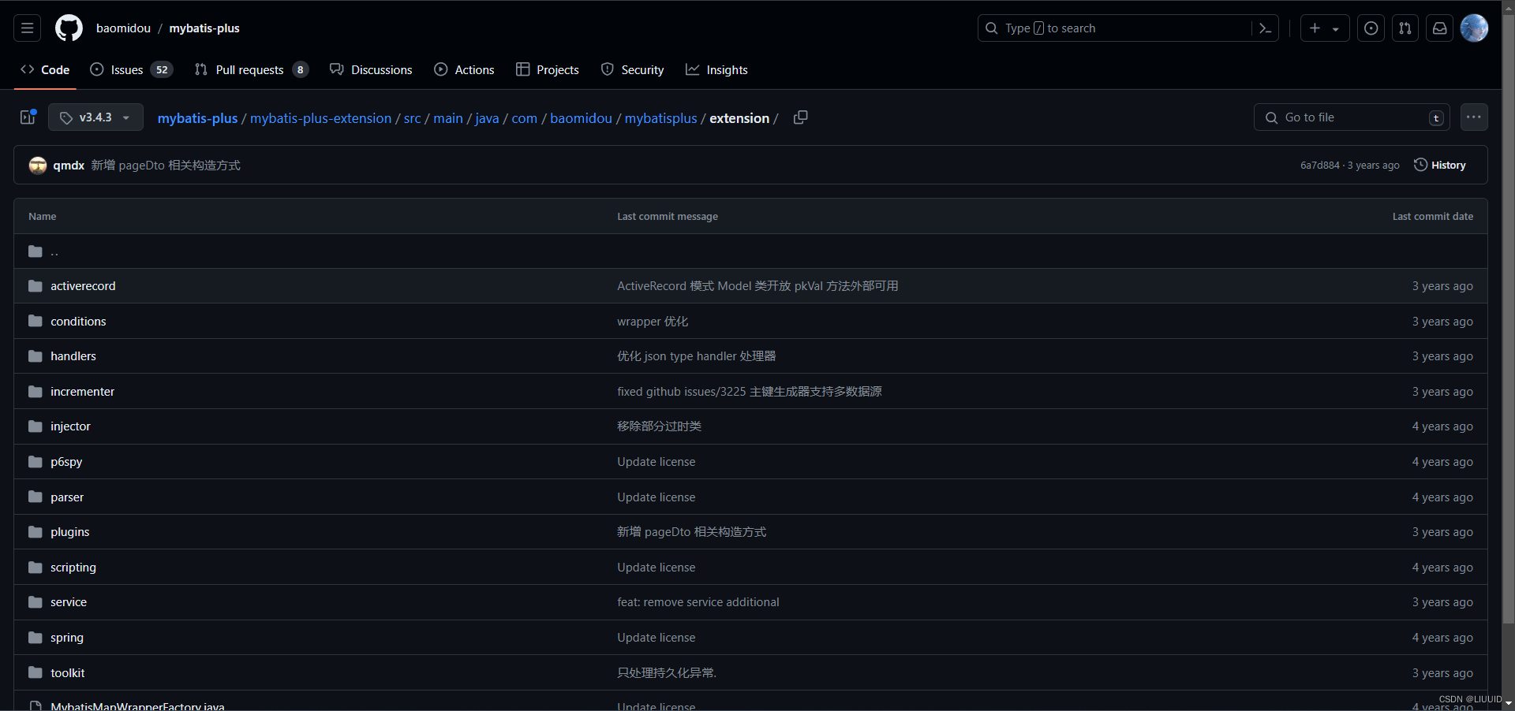The height and width of the screenshot is (711, 1515).
Task: Open the Insights tab
Action: click(x=728, y=69)
